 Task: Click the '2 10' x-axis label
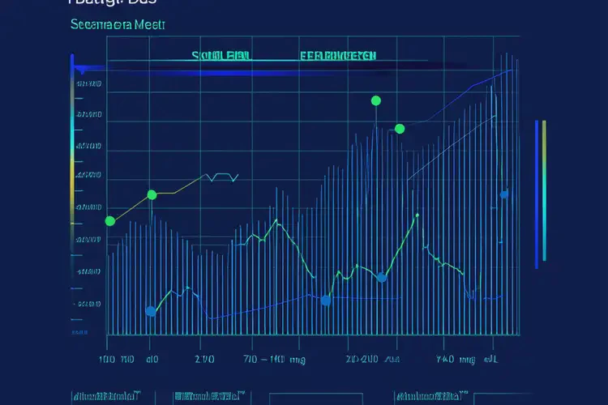click(205, 357)
